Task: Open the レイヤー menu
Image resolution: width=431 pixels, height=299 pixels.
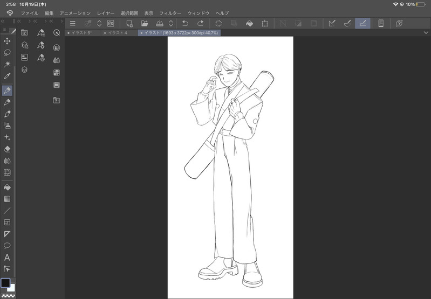Action: tap(106, 13)
